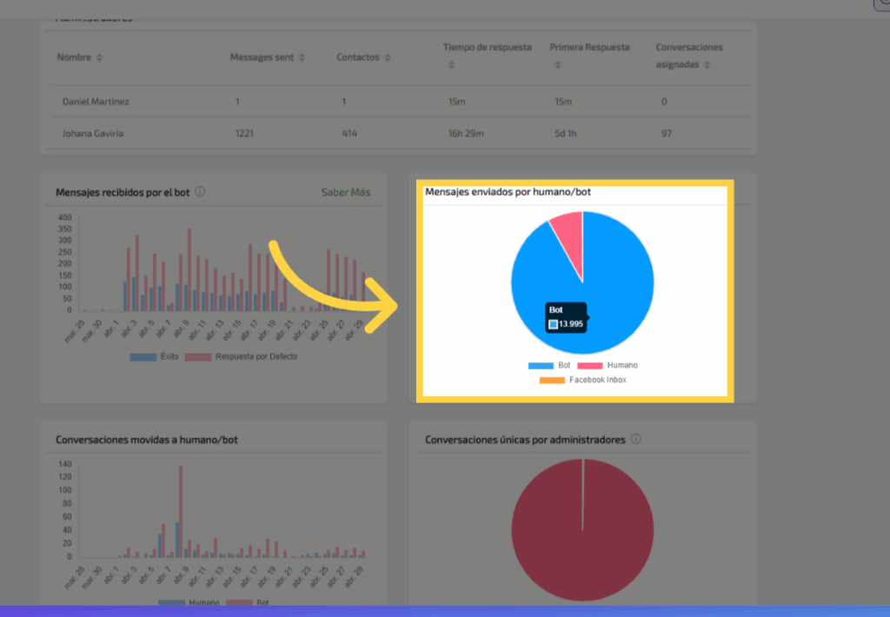Image resolution: width=890 pixels, height=617 pixels.
Task: Select the Daniel Martinez row name
Action: [x=96, y=102]
